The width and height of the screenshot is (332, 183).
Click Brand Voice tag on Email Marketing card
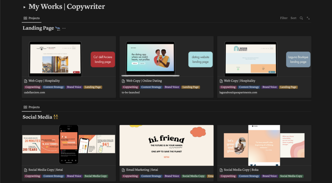[172, 176]
